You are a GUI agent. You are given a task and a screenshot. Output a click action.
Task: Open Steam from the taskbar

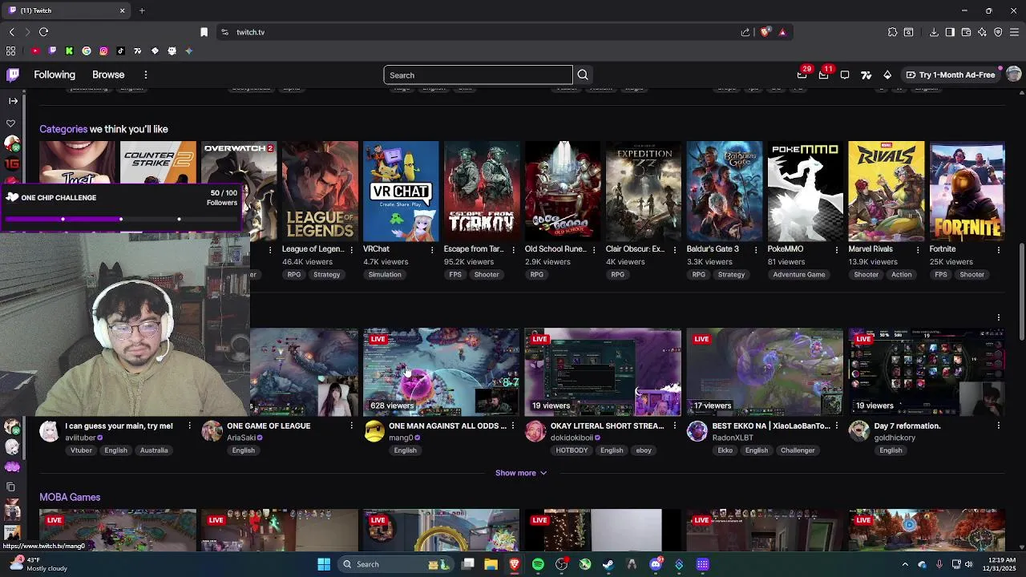click(608, 564)
